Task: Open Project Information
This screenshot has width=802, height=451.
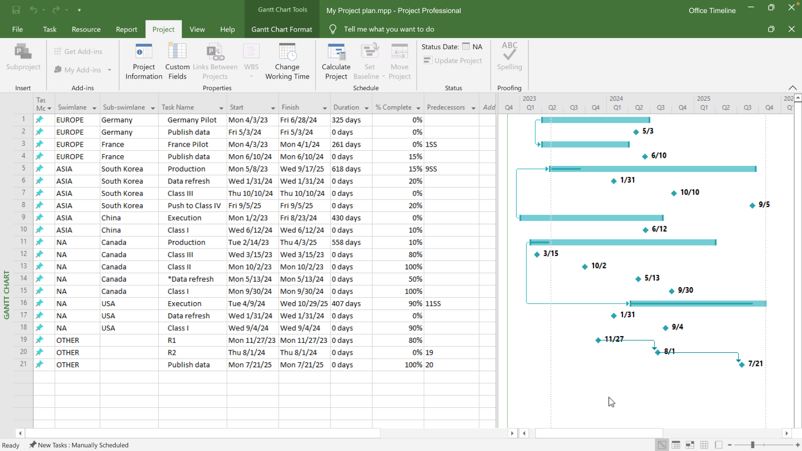Action: (x=143, y=60)
